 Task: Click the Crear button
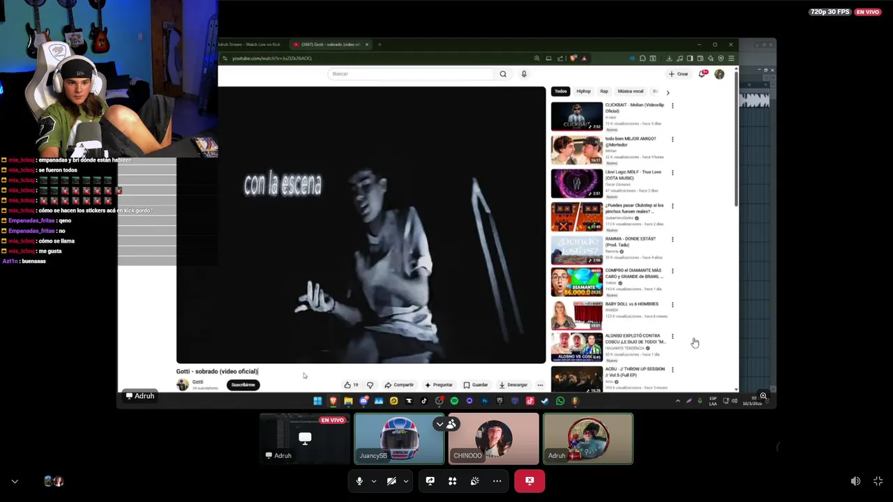678,74
